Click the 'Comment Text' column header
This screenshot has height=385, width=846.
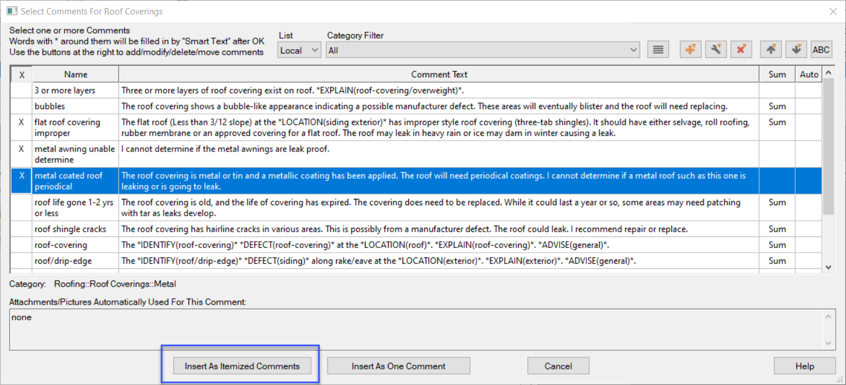coord(439,74)
